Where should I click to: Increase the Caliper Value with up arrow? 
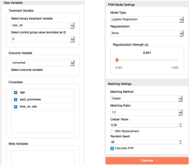(x=180, y=124)
